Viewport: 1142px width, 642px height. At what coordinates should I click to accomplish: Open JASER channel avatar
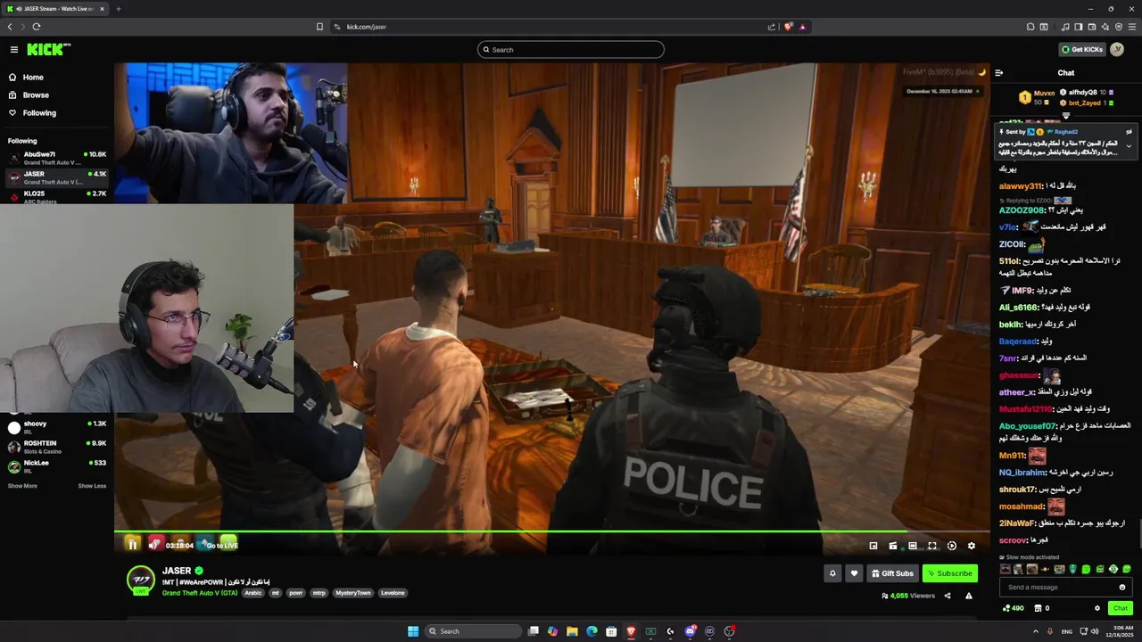pos(141,580)
